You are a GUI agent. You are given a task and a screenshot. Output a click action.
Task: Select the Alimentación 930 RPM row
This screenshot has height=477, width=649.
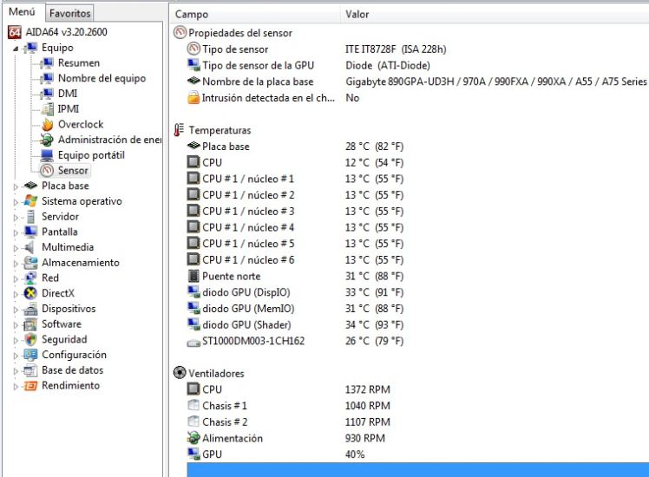418,438
